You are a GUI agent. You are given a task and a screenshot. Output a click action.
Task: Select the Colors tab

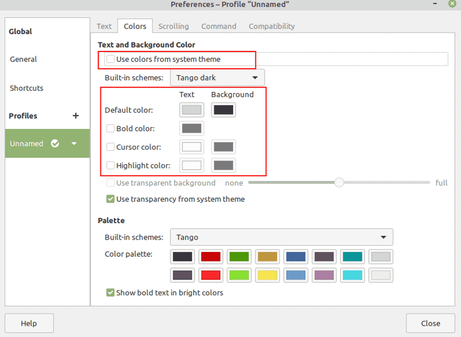coord(135,26)
